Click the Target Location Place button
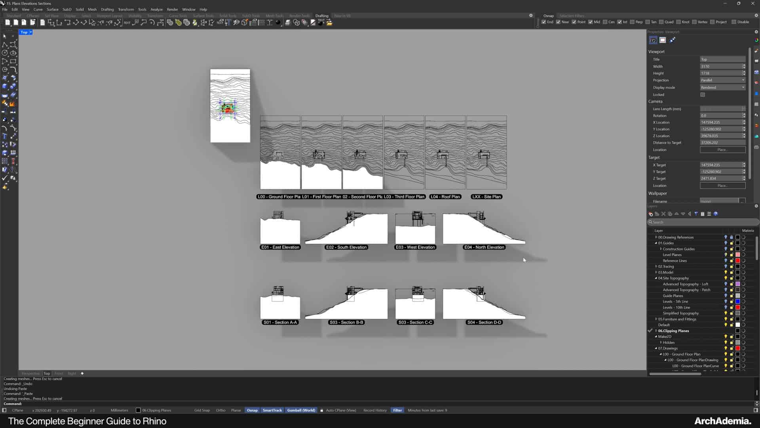Viewport: 760px width, 428px height. [722, 185]
